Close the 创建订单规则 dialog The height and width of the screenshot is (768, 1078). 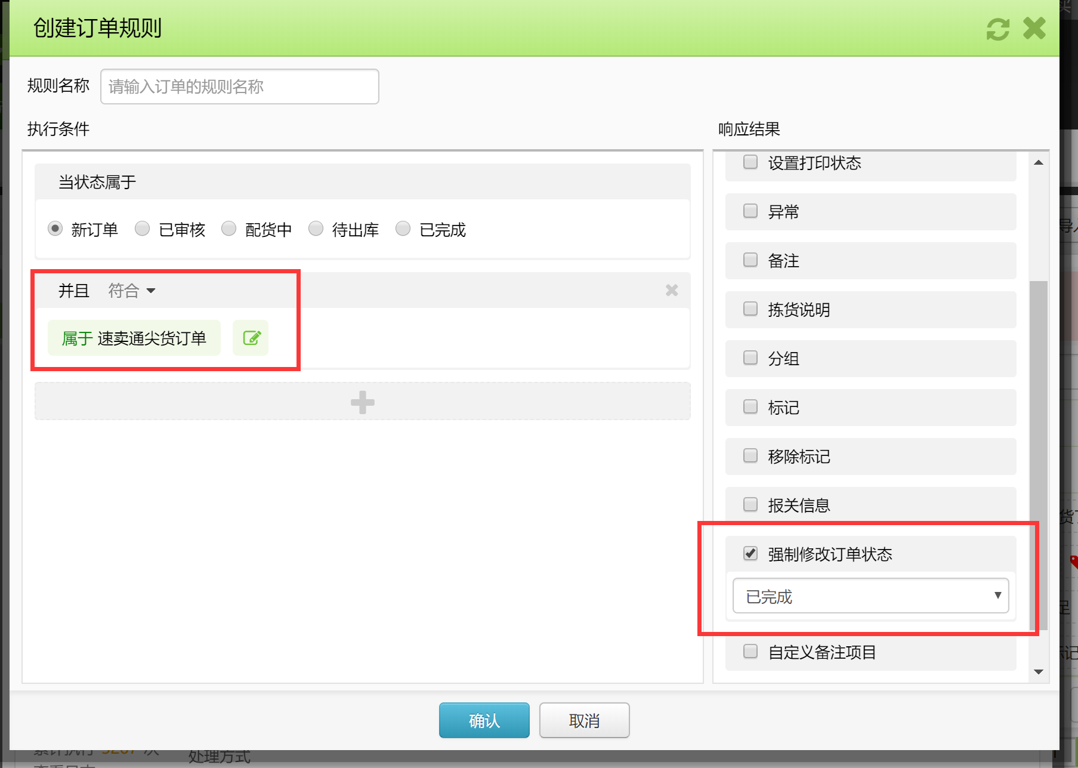[x=1034, y=28]
